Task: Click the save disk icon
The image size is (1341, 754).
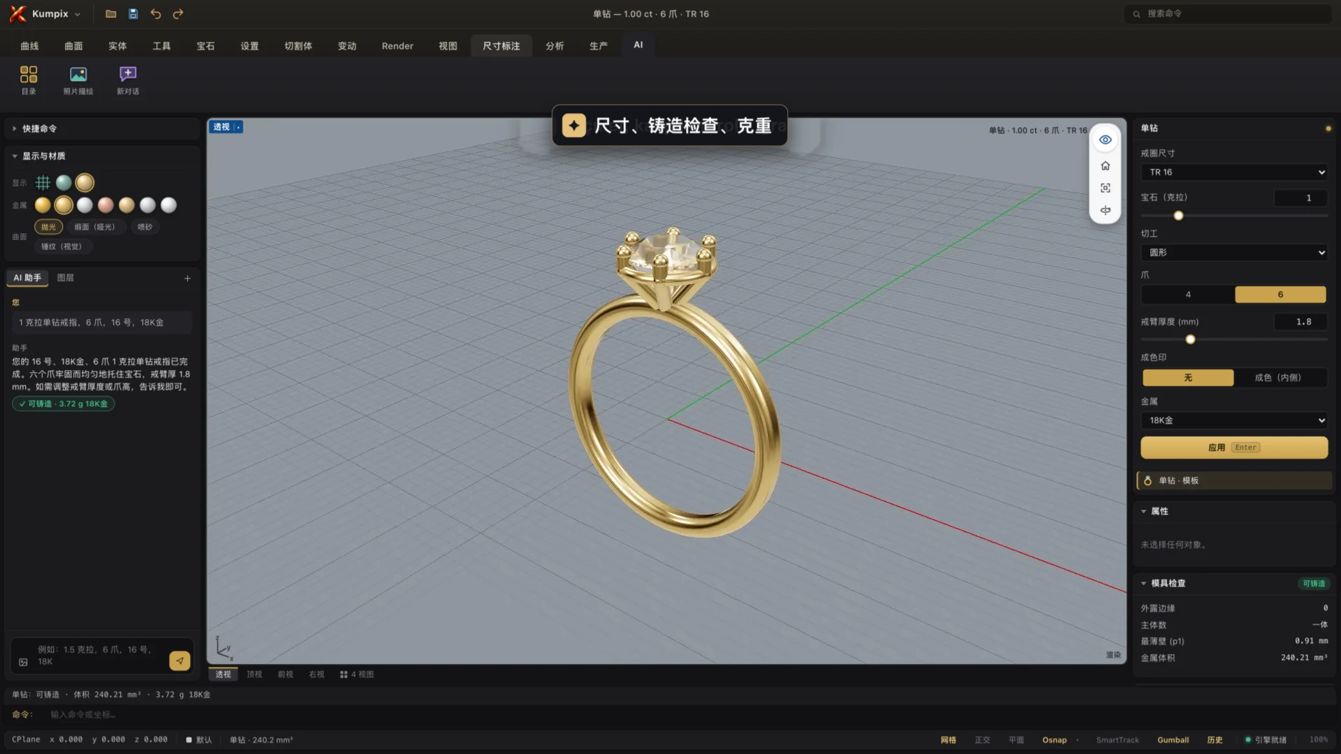Action: pos(133,14)
